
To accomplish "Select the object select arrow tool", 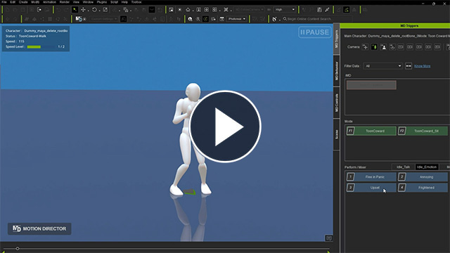I will (x=75, y=9).
